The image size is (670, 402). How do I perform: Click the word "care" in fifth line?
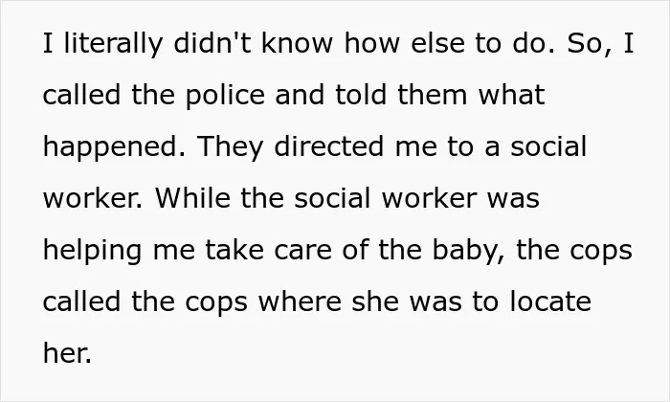pos(303,251)
